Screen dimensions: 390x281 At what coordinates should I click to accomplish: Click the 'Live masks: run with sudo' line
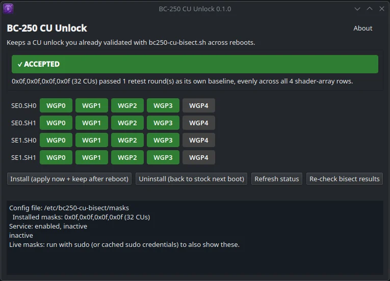[x=124, y=245]
